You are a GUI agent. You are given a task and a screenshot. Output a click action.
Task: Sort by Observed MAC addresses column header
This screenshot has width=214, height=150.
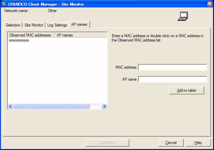(x=31, y=35)
